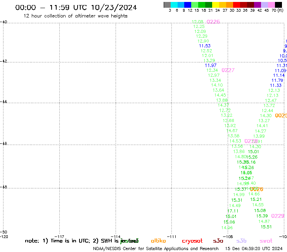
Task: Select the orange 0026 time marker
Action: [x=257, y=189]
